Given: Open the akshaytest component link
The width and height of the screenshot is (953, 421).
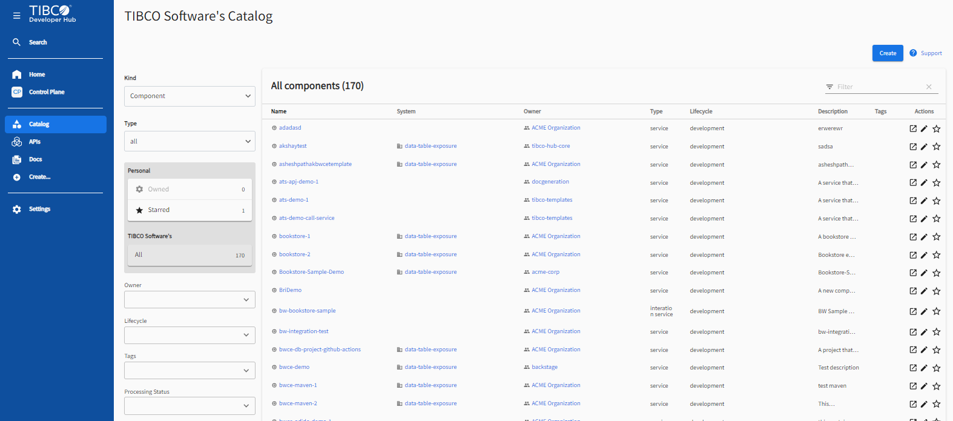Looking at the screenshot, I should pyautogui.click(x=293, y=146).
